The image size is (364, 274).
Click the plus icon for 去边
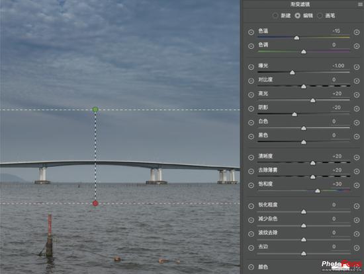pyautogui.click(x=357, y=248)
